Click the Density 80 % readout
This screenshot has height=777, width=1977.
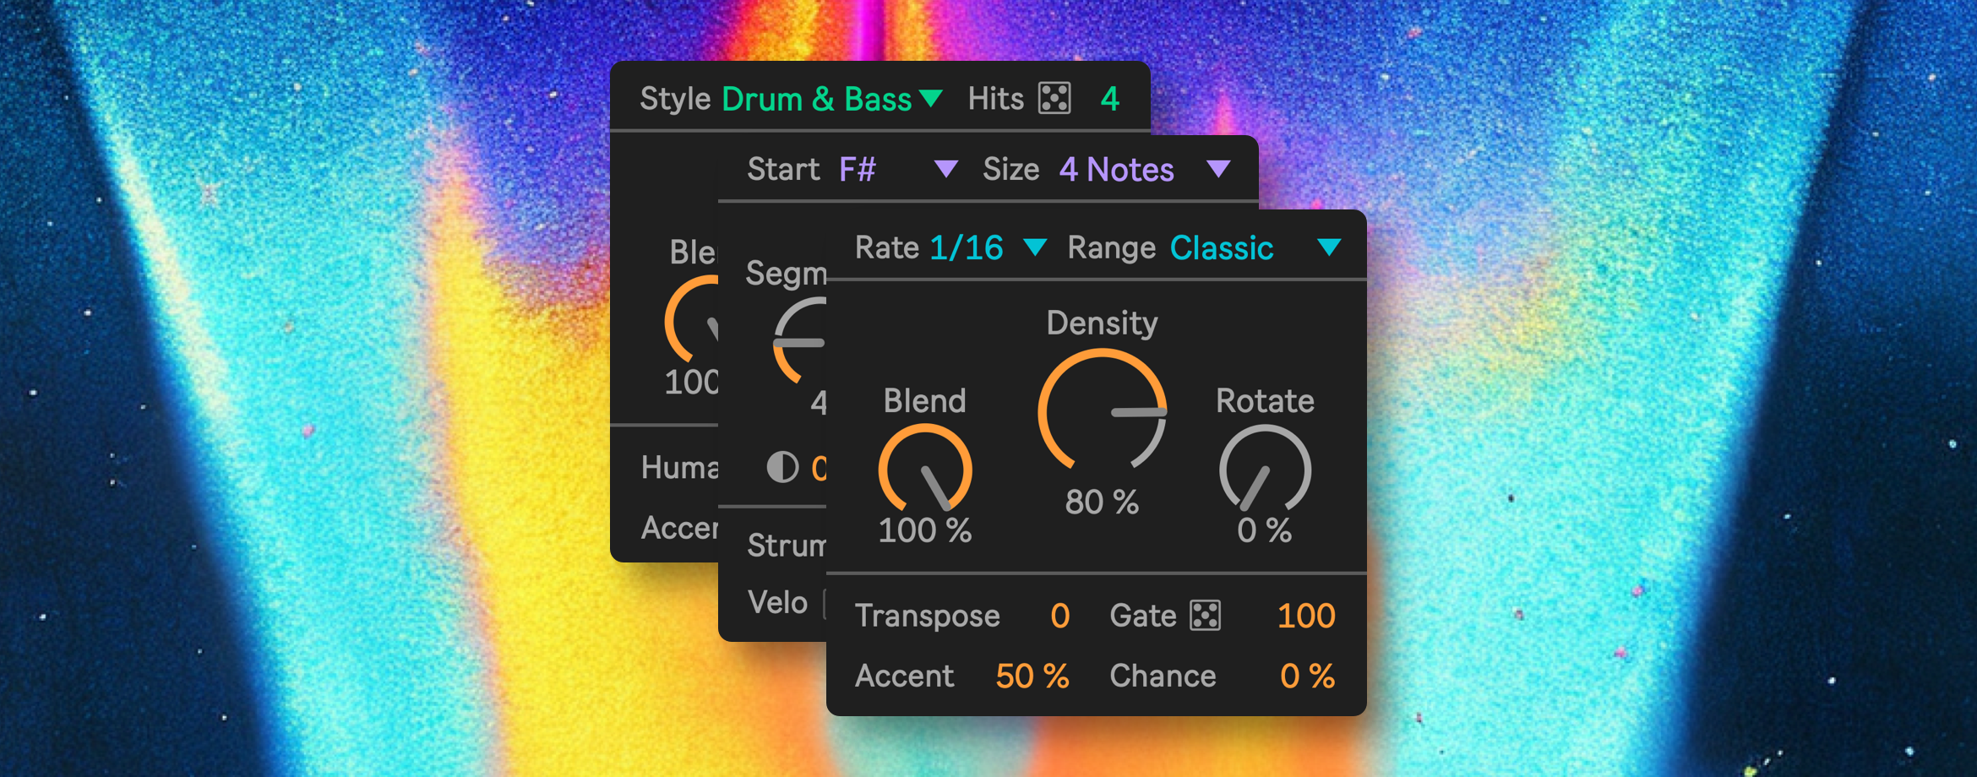point(1102,503)
